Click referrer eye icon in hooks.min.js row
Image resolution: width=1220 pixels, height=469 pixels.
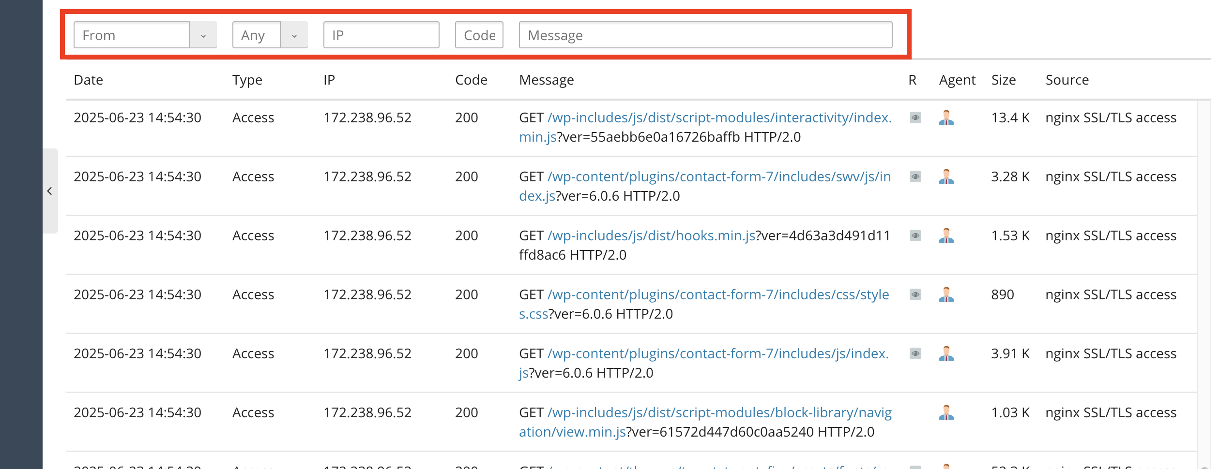pos(915,235)
